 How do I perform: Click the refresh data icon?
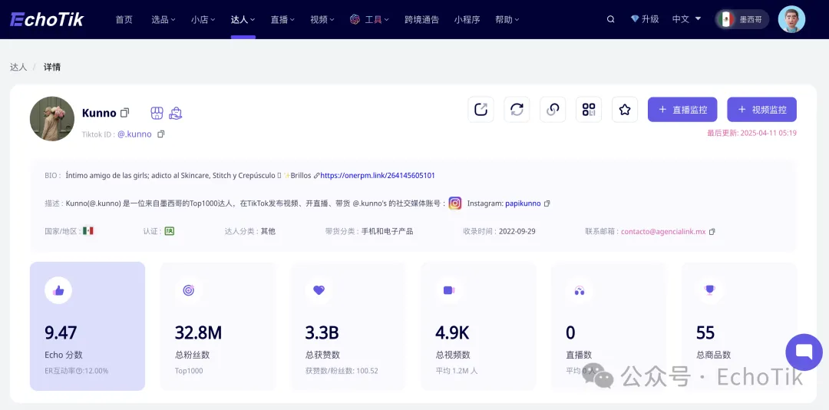tap(517, 110)
